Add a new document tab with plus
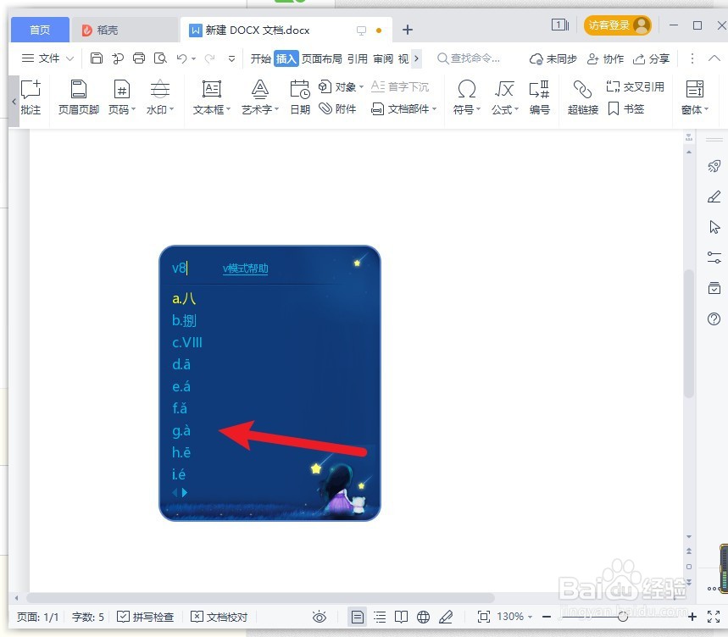Screen dimensions: 728x637 pos(407,30)
